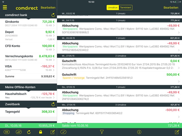Tap the mark-all-read double check icon
The width and height of the screenshot is (182, 136).
(x=19, y=132)
